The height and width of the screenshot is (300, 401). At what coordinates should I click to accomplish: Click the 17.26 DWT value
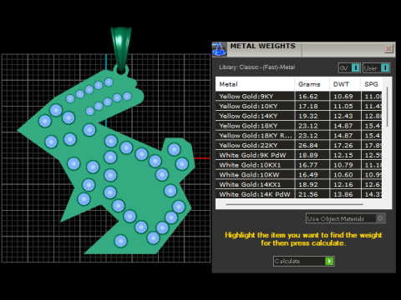[x=343, y=145]
